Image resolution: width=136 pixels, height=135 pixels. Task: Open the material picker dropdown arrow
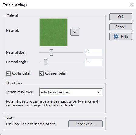(75, 32)
